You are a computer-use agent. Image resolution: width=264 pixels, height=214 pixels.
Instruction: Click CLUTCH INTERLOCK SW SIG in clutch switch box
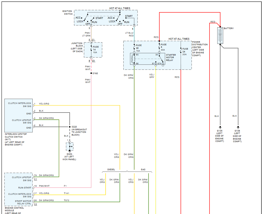20,105
